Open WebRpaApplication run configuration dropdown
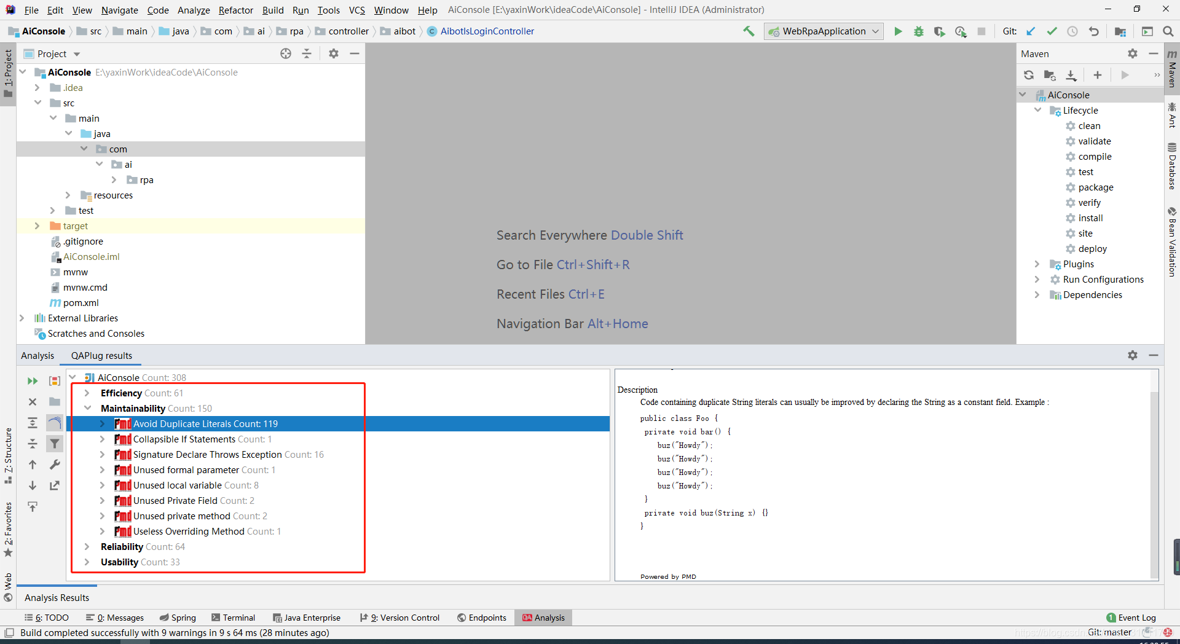 tap(824, 31)
